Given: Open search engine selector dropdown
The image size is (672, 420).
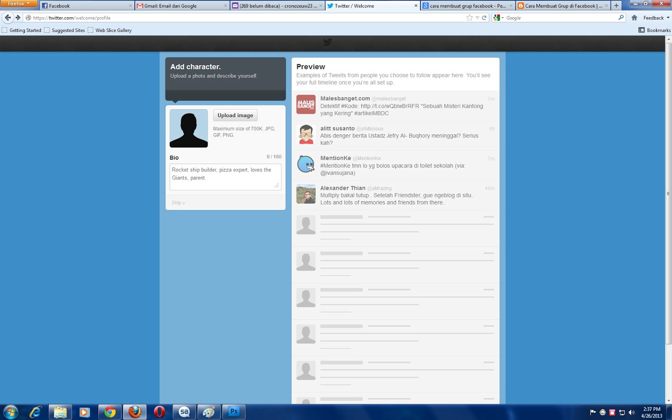Looking at the screenshot, I should click(x=499, y=18).
